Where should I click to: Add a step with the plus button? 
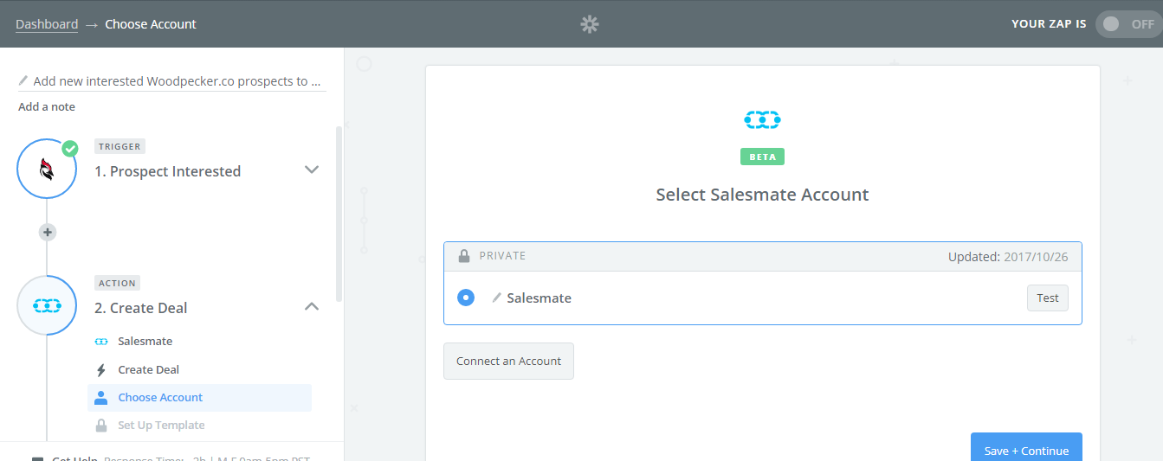(x=48, y=232)
